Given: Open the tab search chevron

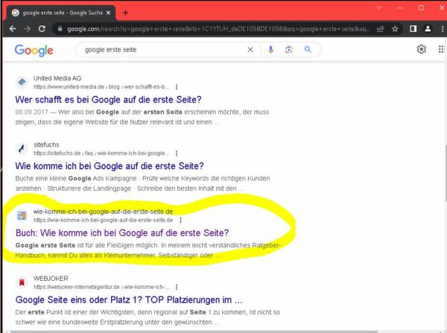Looking at the screenshot, I should (379, 8).
